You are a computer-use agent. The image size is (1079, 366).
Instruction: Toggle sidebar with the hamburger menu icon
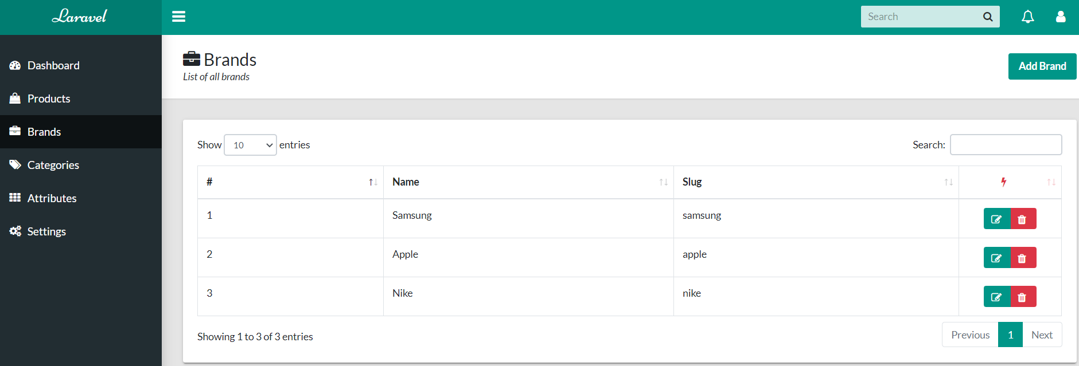coord(178,17)
